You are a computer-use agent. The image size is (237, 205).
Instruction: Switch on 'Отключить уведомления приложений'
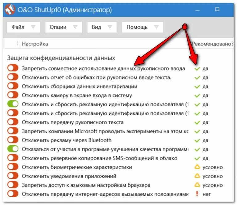point(13,176)
